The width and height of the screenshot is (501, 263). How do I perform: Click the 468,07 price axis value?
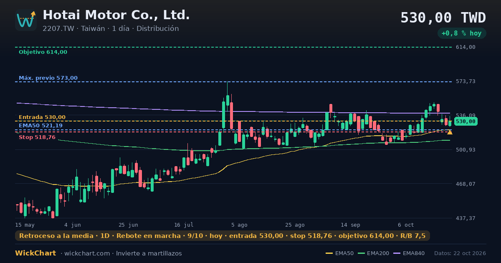coord(466,184)
